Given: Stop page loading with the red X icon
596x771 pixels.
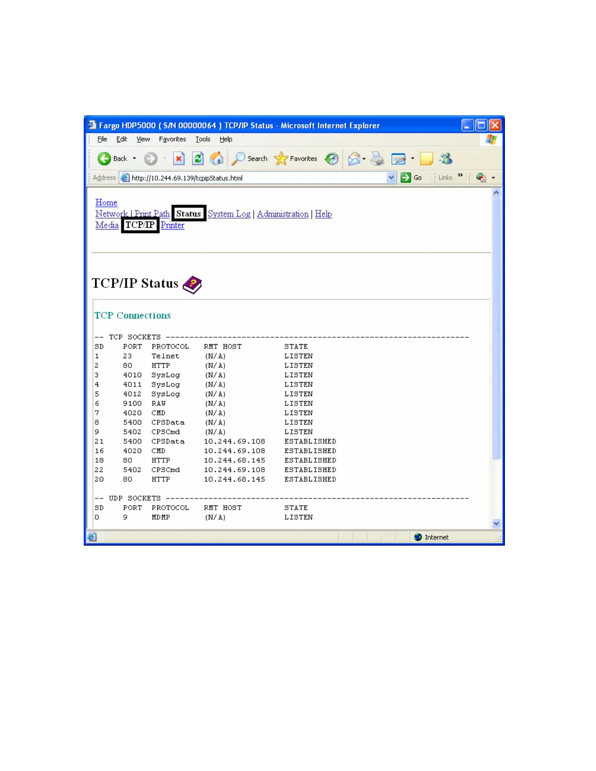Looking at the screenshot, I should 179,159.
